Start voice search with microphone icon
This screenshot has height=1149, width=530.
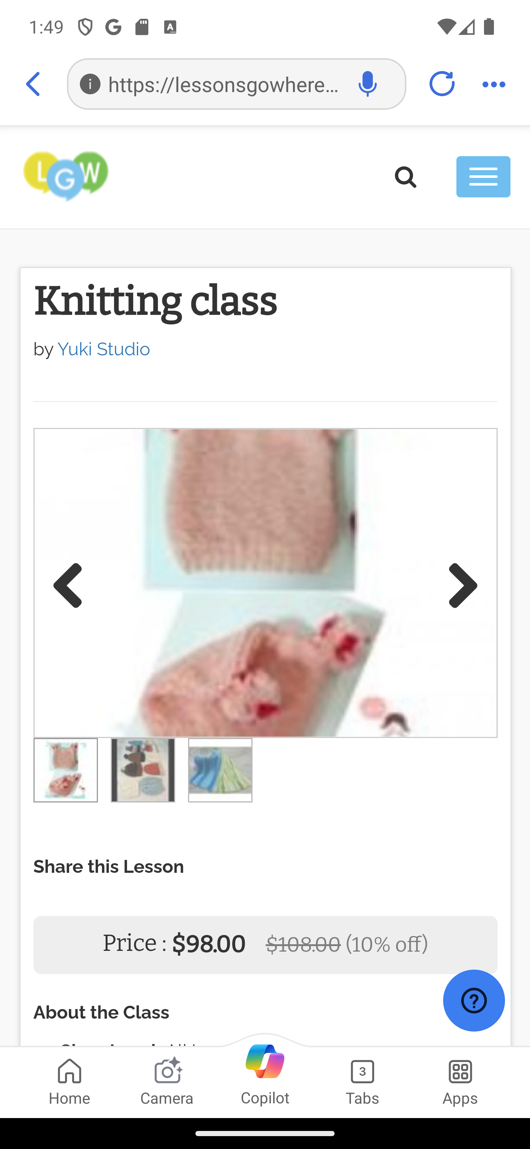point(368,84)
